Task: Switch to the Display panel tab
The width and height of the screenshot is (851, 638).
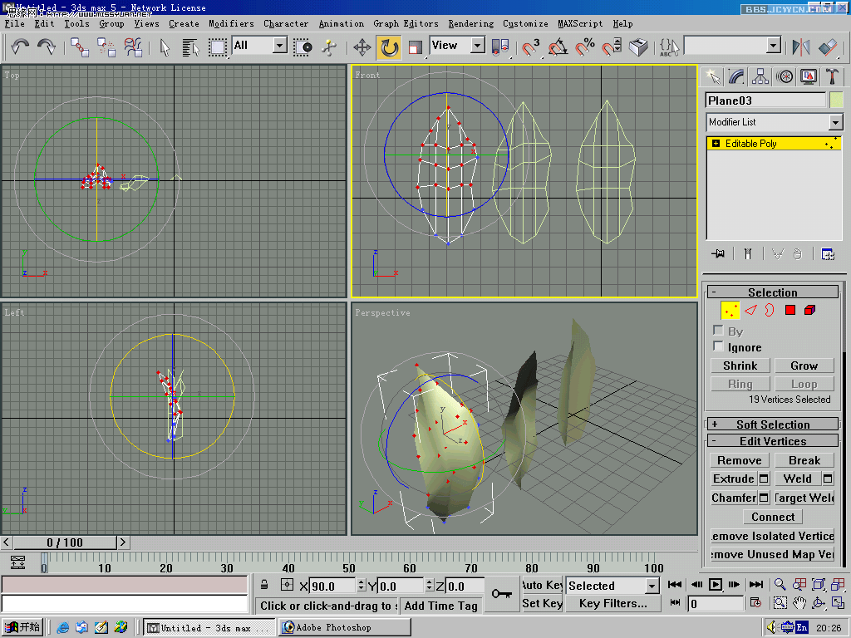Action: [x=809, y=76]
